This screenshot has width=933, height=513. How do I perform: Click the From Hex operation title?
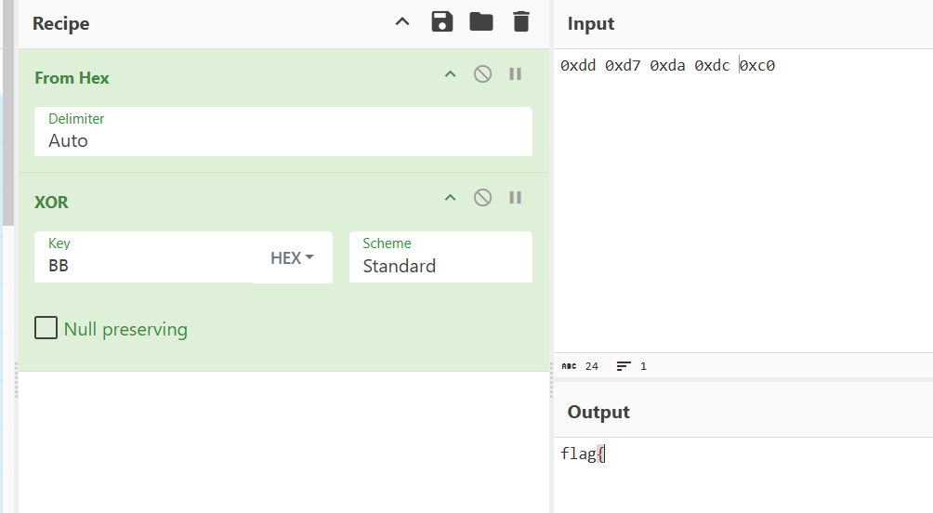click(x=72, y=78)
